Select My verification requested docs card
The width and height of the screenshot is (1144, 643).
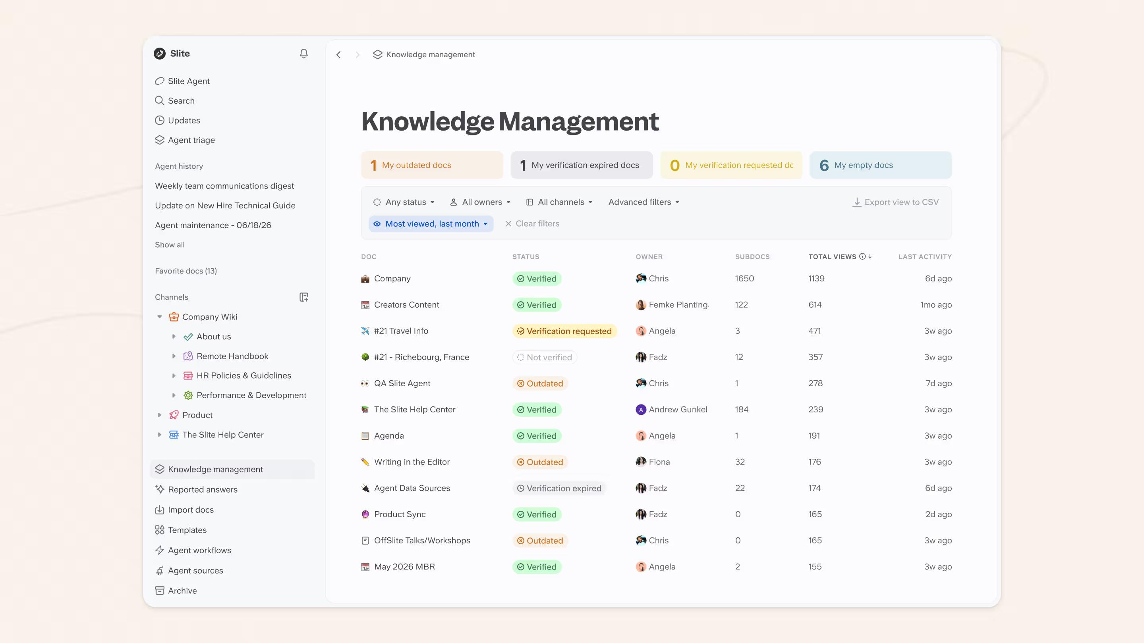click(731, 165)
